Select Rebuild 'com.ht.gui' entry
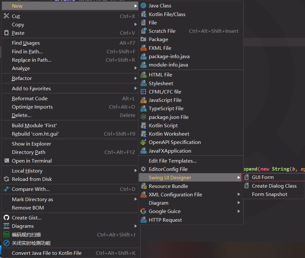This screenshot has width=305, height=258. (x=70, y=134)
